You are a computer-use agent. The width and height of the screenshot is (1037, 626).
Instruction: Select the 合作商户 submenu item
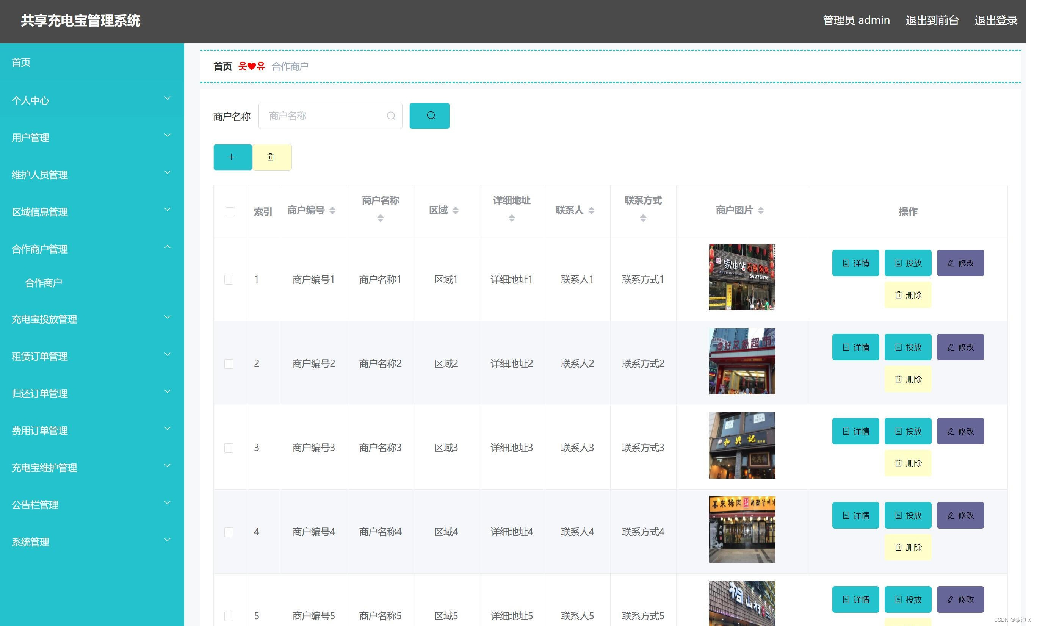click(x=92, y=283)
